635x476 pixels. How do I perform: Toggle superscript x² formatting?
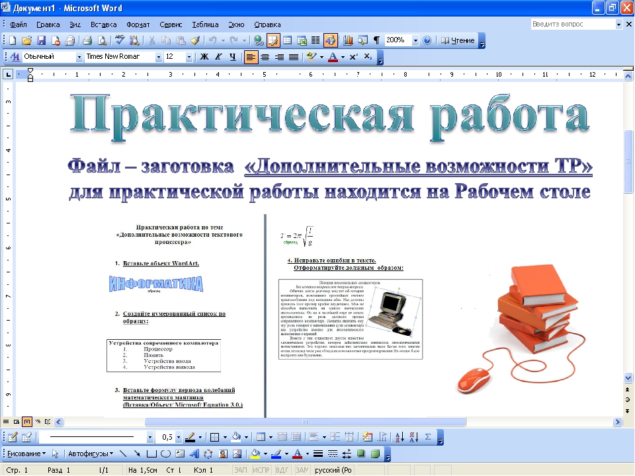[x=353, y=57]
